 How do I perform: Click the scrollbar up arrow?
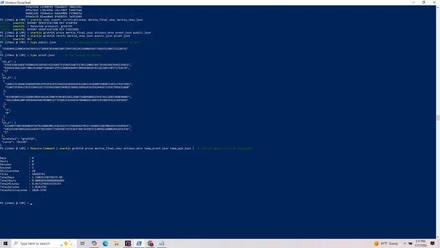click(x=438, y=7)
